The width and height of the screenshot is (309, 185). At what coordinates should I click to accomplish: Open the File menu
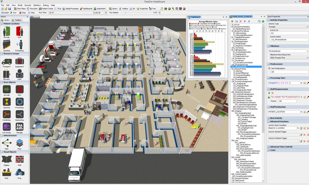[2, 5]
